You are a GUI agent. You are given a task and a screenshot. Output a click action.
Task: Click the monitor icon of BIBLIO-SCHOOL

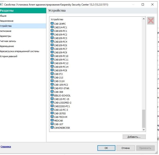coord(52,95)
